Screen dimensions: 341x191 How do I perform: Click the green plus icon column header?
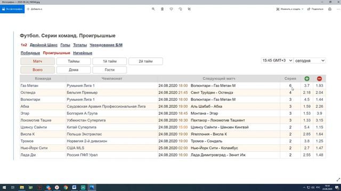[x=307, y=79]
